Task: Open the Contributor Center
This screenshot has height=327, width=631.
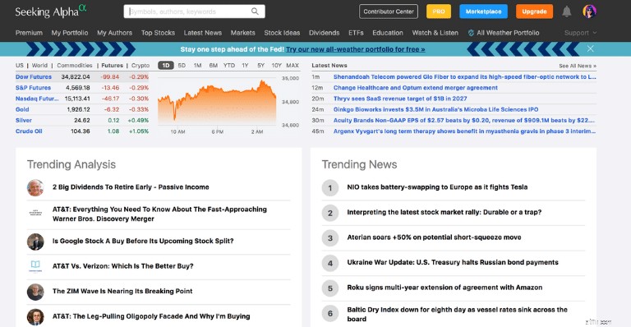Action: pyautogui.click(x=389, y=12)
